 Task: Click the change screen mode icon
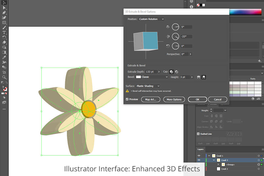click(4, 102)
